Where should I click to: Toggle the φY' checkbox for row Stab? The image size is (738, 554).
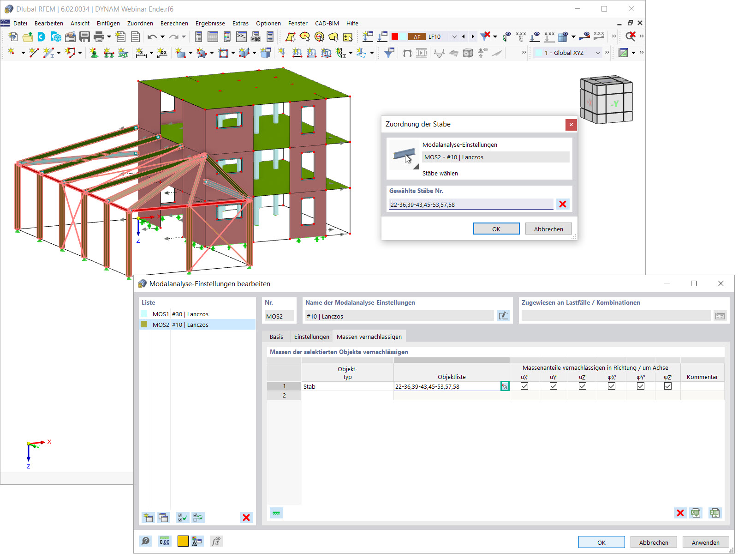641,386
